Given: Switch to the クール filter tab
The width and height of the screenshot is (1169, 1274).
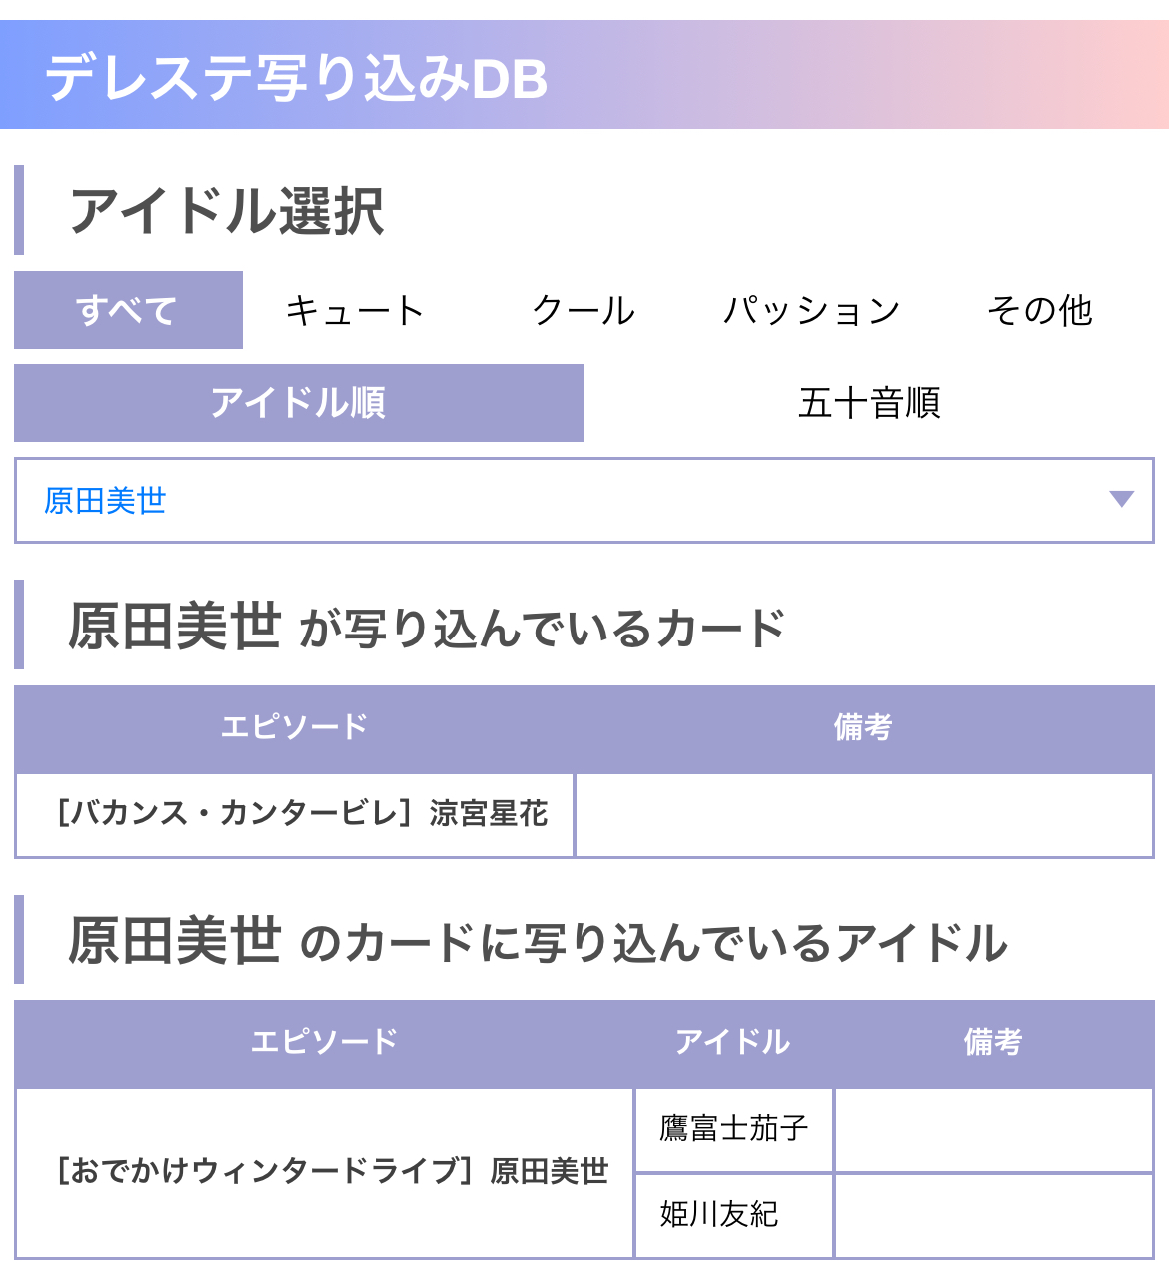Looking at the screenshot, I should click(x=584, y=310).
